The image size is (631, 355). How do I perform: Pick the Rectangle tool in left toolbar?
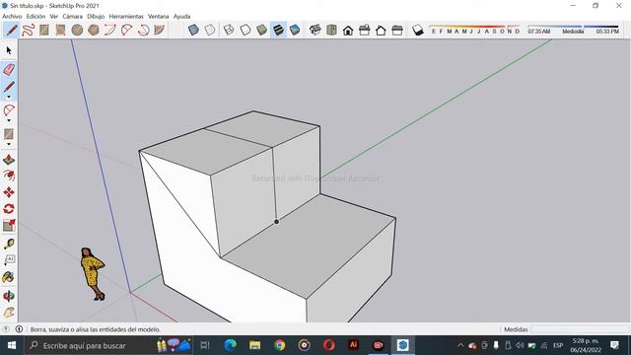click(x=9, y=134)
